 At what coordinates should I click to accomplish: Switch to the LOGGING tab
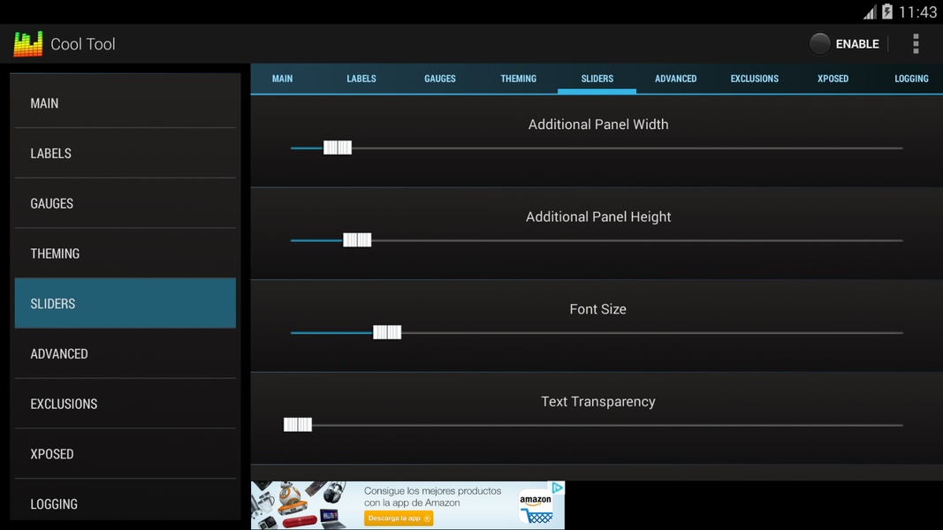(x=911, y=79)
